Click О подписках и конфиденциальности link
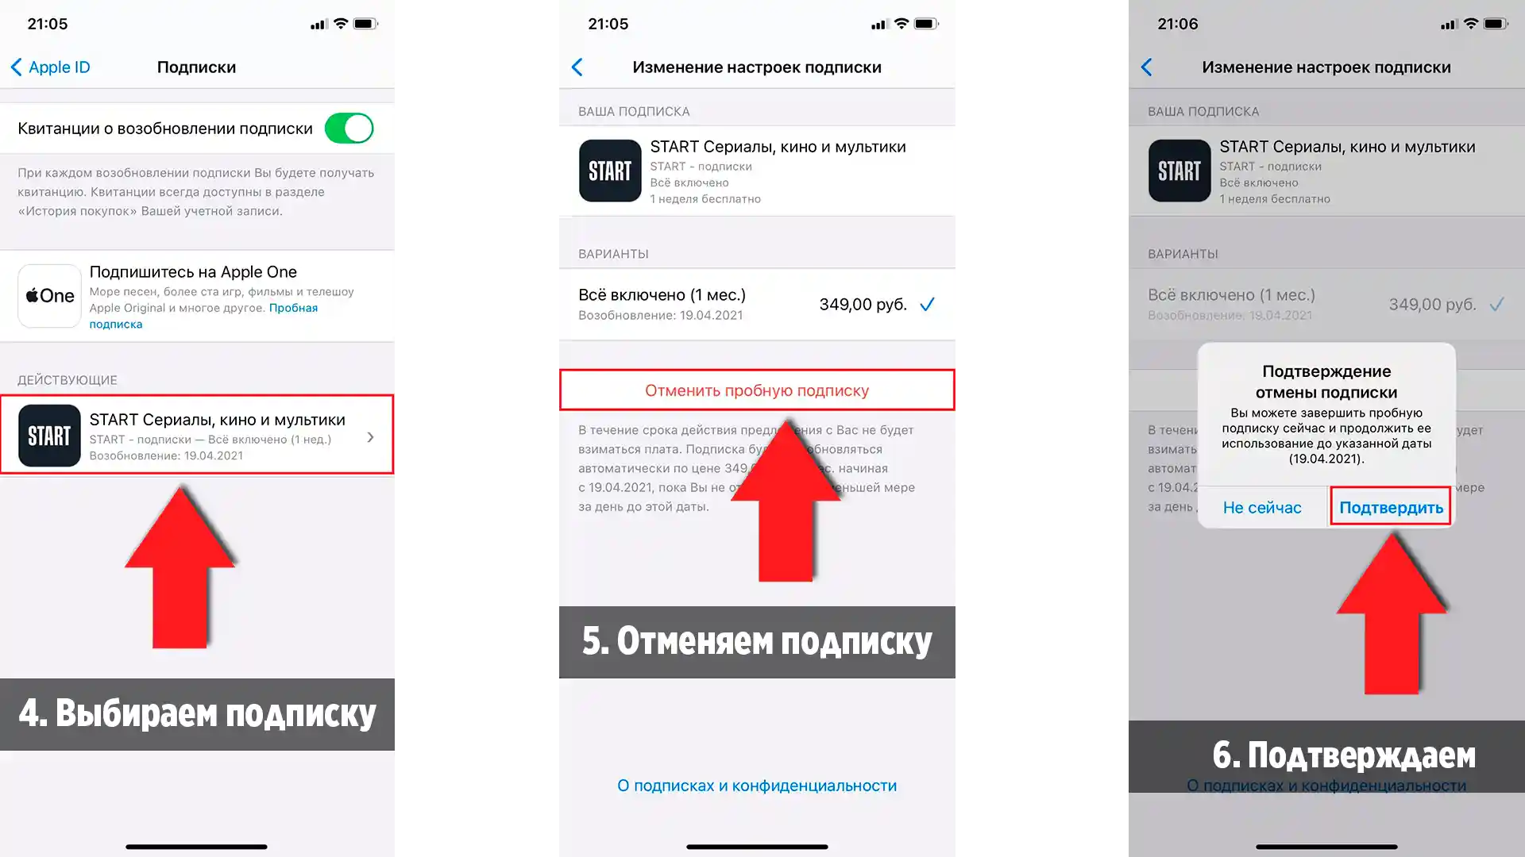 pos(756,786)
